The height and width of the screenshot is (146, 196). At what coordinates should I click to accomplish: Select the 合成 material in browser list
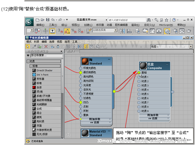coord(47,109)
